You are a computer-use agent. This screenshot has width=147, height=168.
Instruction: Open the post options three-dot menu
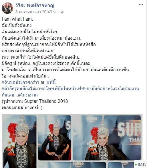[141, 5]
